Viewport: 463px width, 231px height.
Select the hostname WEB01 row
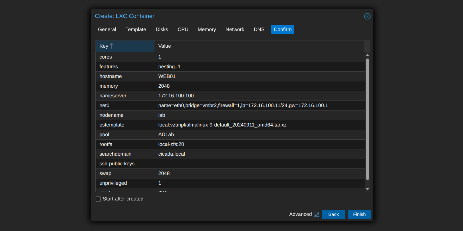point(230,77)
